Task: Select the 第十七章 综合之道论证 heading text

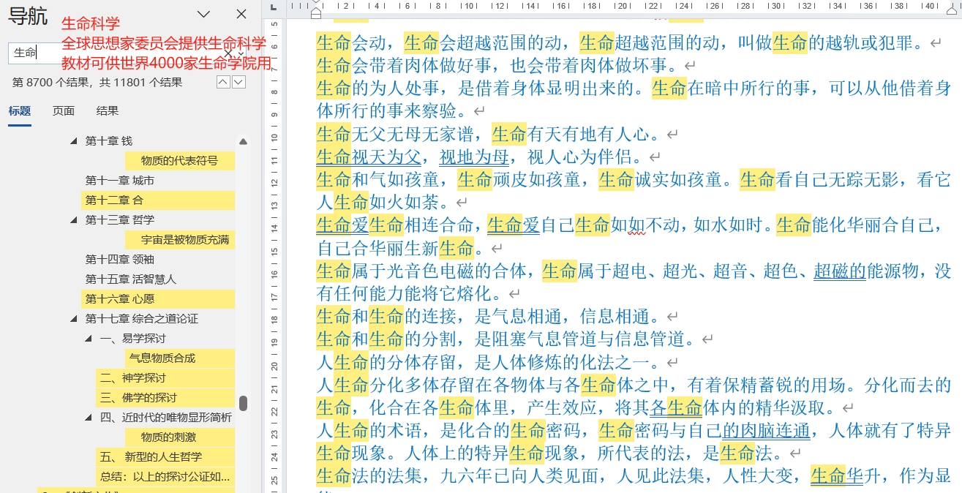Action: [x=142, y=319]
